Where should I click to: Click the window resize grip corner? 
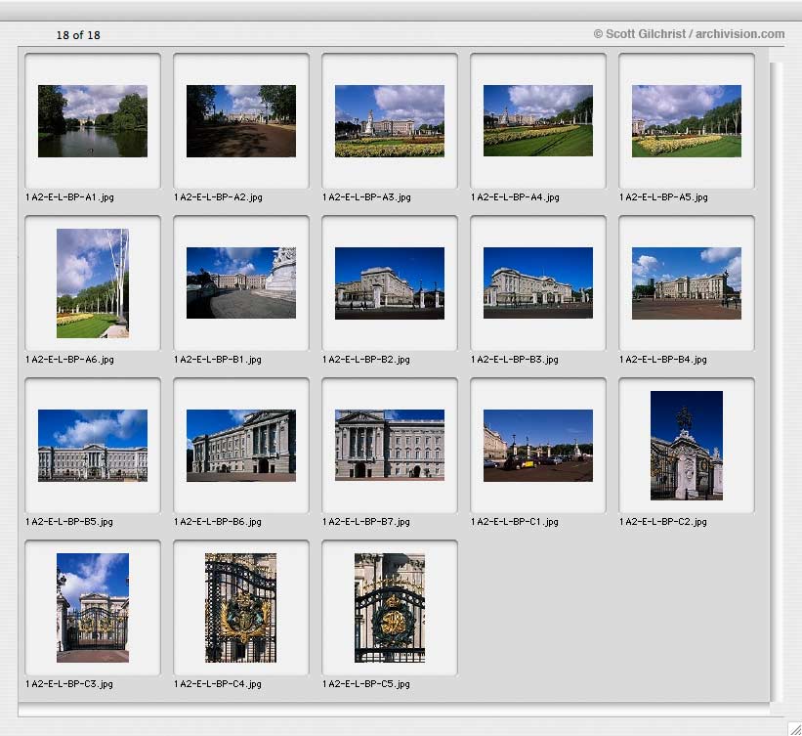[794, 728]
